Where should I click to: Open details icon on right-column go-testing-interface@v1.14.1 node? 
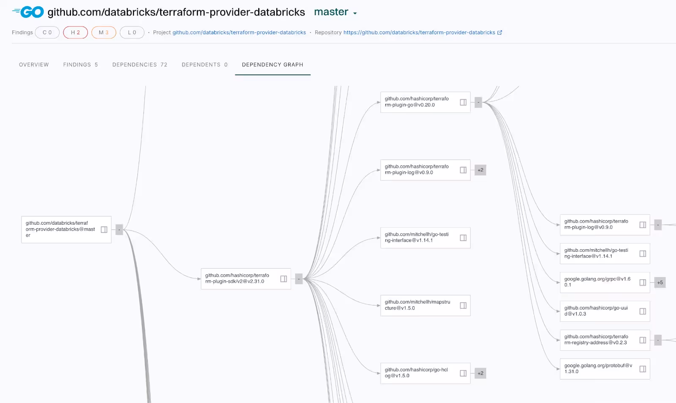pyautogui.click(x=643, y=253)
